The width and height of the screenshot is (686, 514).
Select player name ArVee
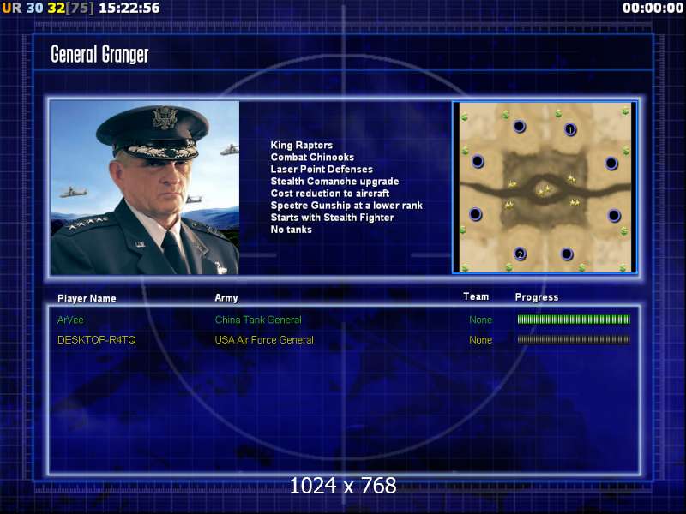tap(70, 320)
